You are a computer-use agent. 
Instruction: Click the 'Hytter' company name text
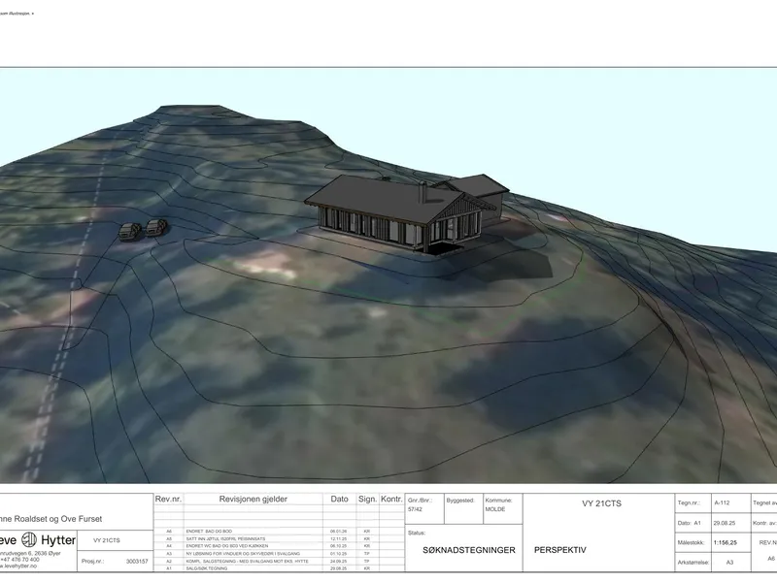(58, 539)
